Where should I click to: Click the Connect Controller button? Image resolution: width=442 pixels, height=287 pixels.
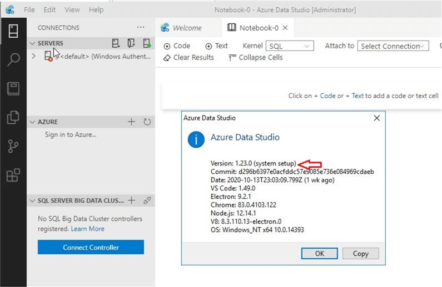91,248
